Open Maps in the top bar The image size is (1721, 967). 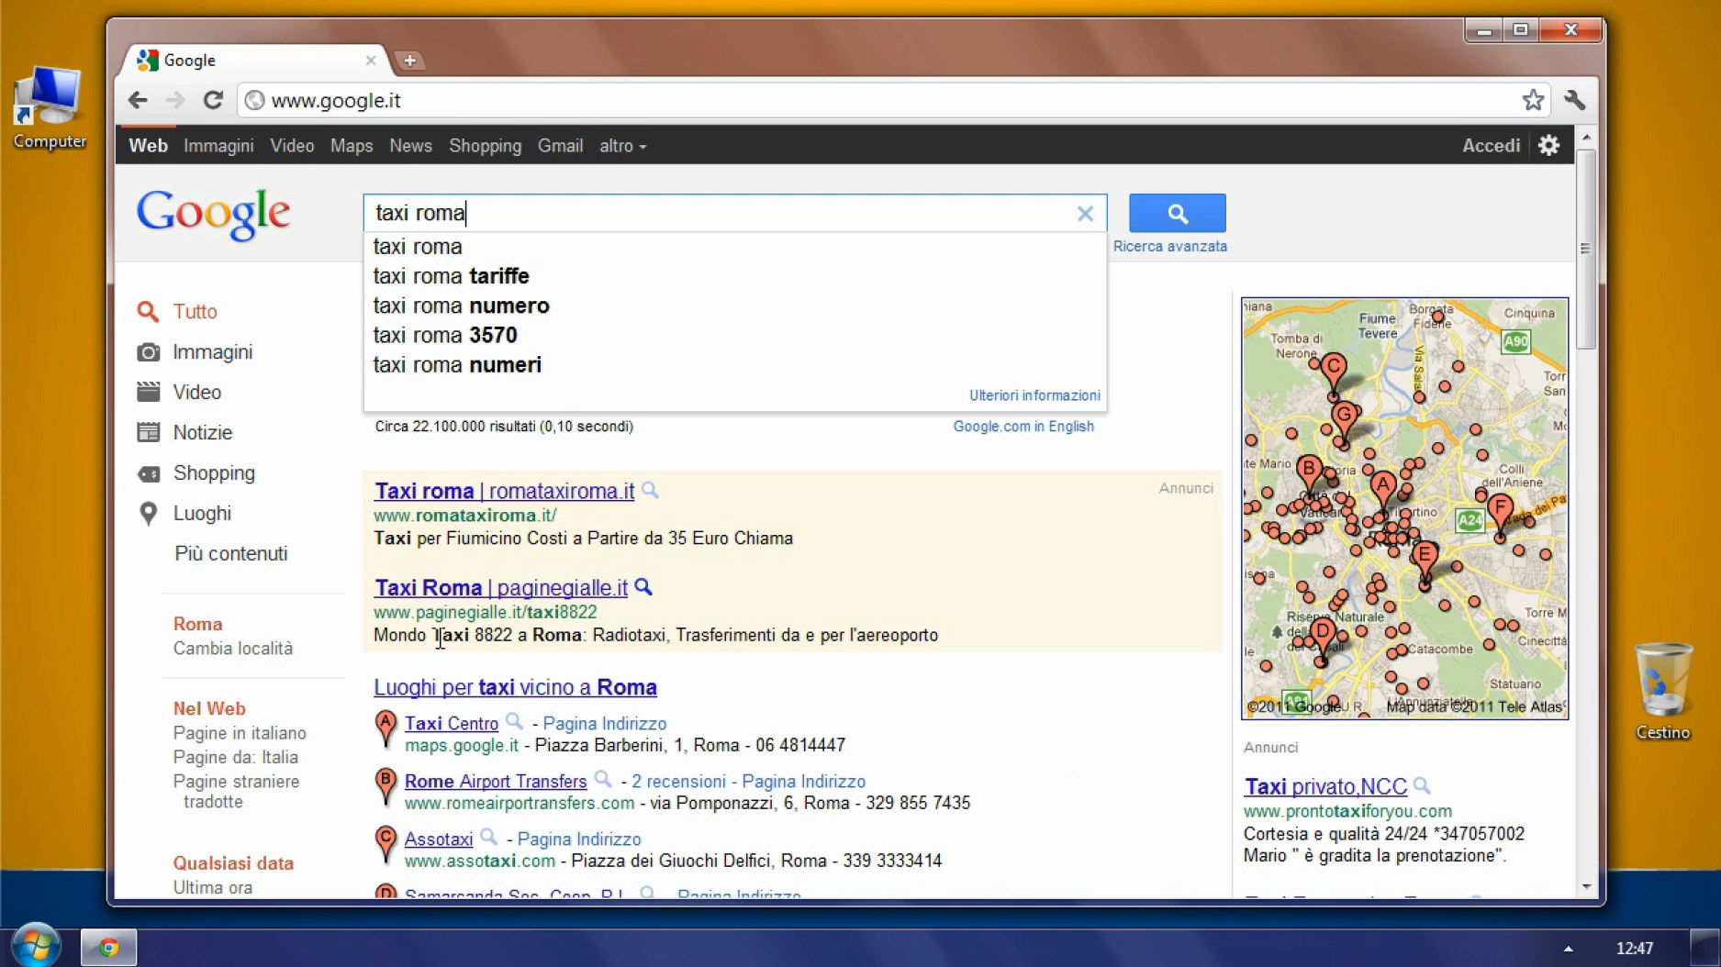[x=352, y=146]
